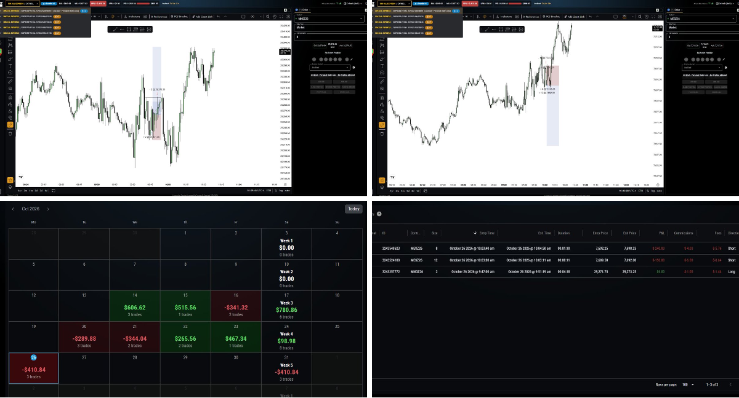Click the quantity field in MNQZ26 order panel

tap(329, 36)
